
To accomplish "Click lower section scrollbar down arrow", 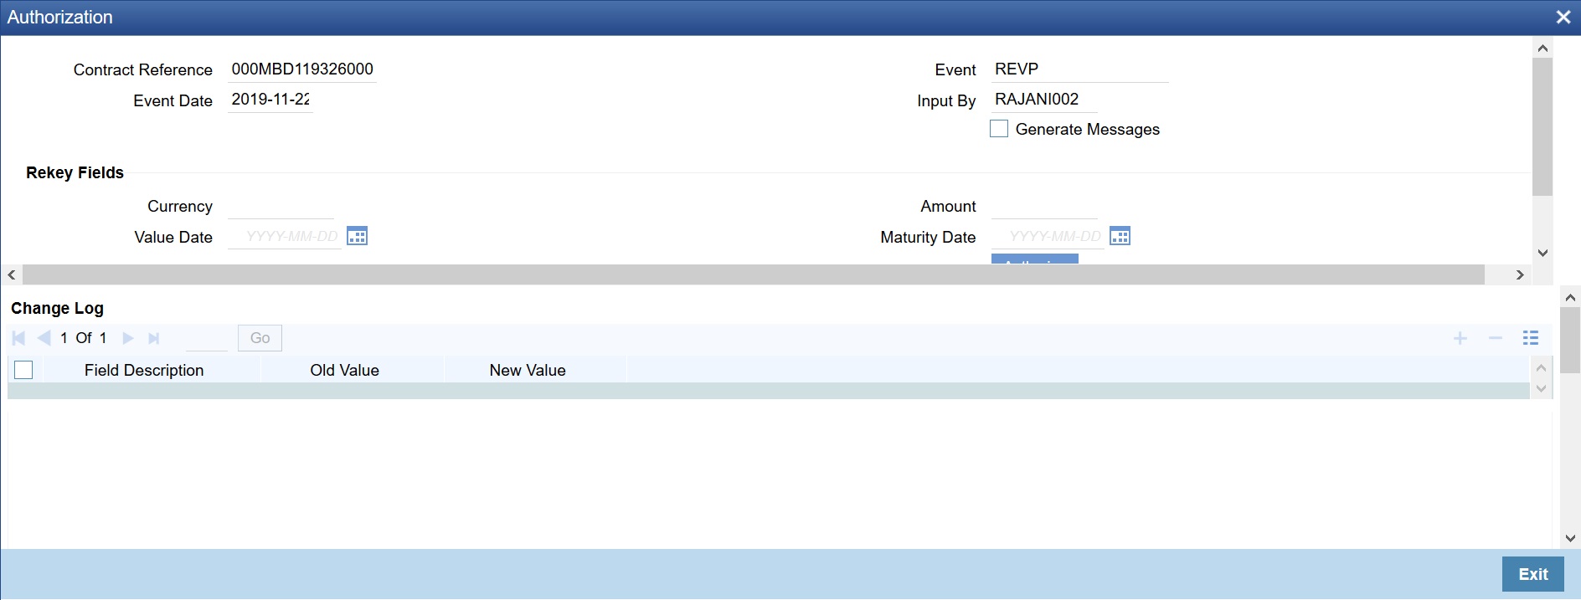I will (x=1570, y=538).
